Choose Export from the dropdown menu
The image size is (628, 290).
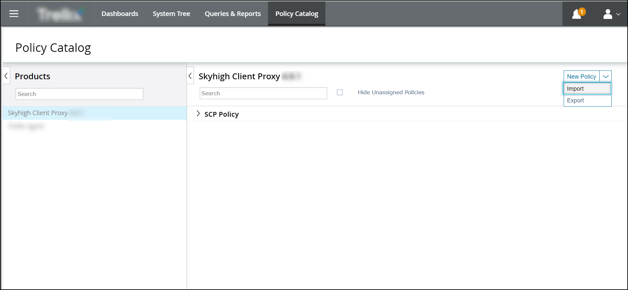click(x=587, y=100)
